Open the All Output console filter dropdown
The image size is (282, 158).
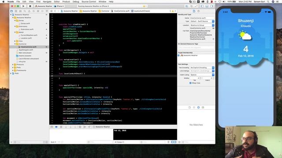[119, 142]
